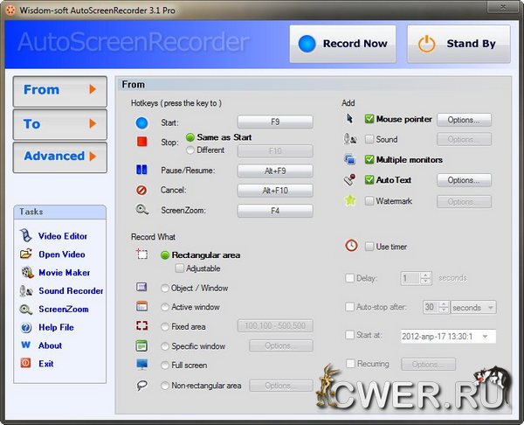This screenshot has width=524, height=425.
Task: Click the red Cancel prohibition icon
Action: [x=141, y=190]
